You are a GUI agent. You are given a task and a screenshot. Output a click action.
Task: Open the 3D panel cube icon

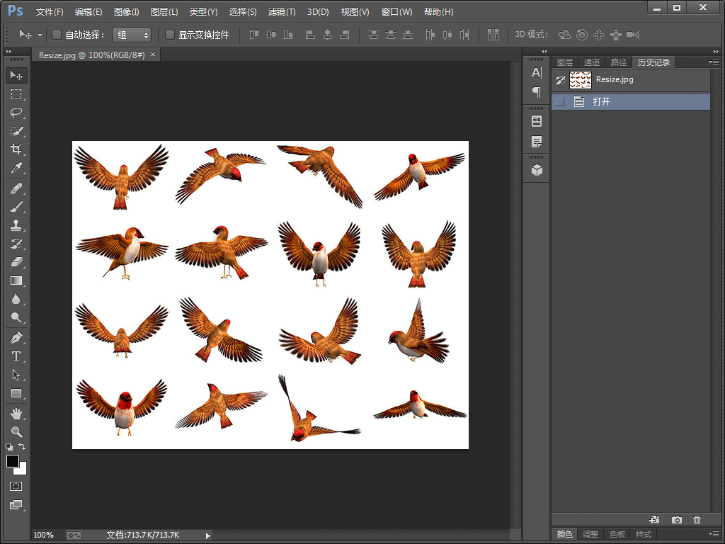(537, 171)
